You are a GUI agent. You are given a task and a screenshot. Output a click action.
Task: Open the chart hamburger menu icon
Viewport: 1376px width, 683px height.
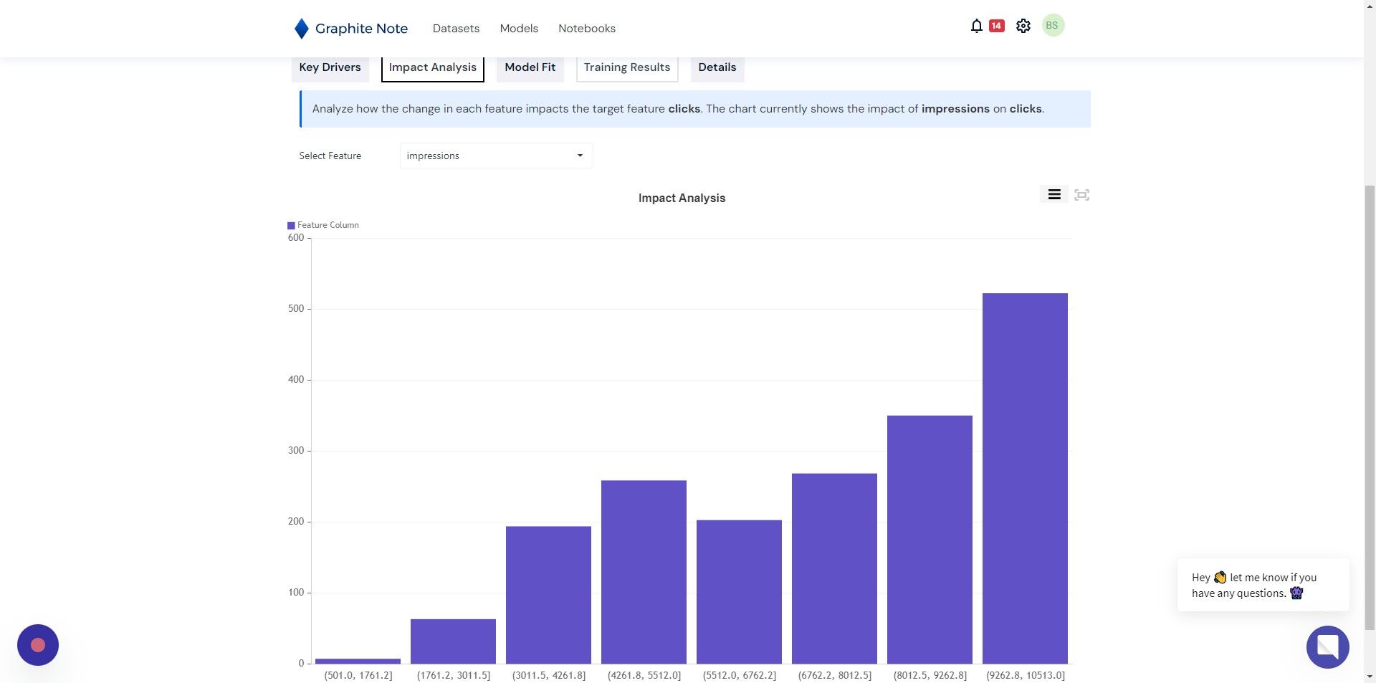click(x=1054, y=194)
